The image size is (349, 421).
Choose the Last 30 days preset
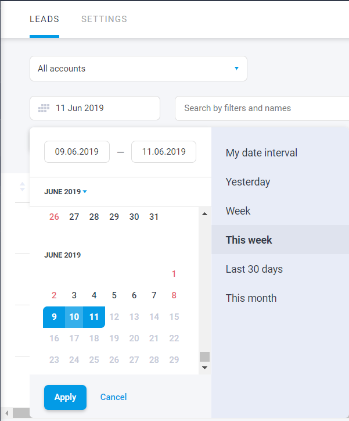click(x=254, y=269)
